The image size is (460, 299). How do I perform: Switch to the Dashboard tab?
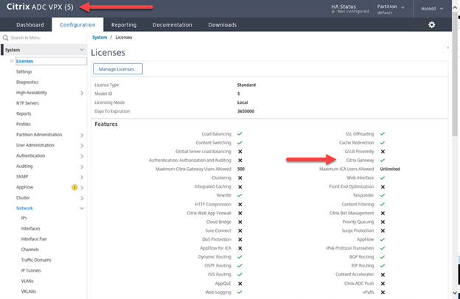(x=30, y=25)
